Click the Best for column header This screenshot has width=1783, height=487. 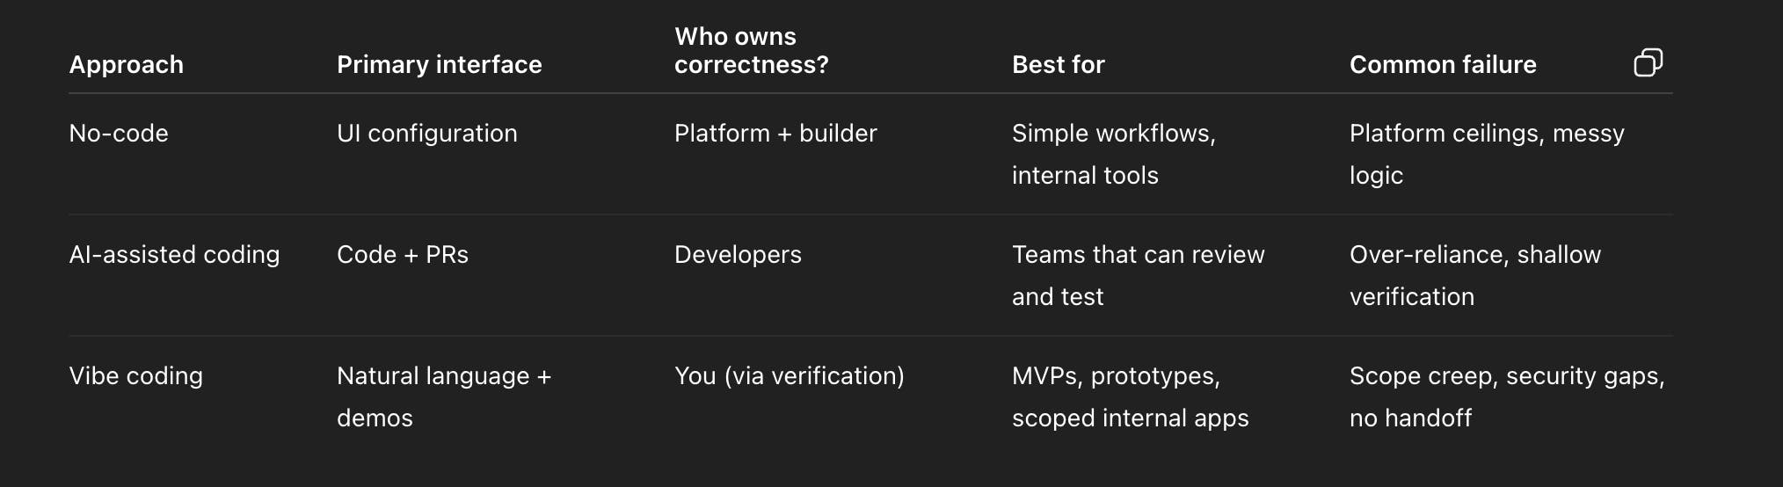(1058, 65)
